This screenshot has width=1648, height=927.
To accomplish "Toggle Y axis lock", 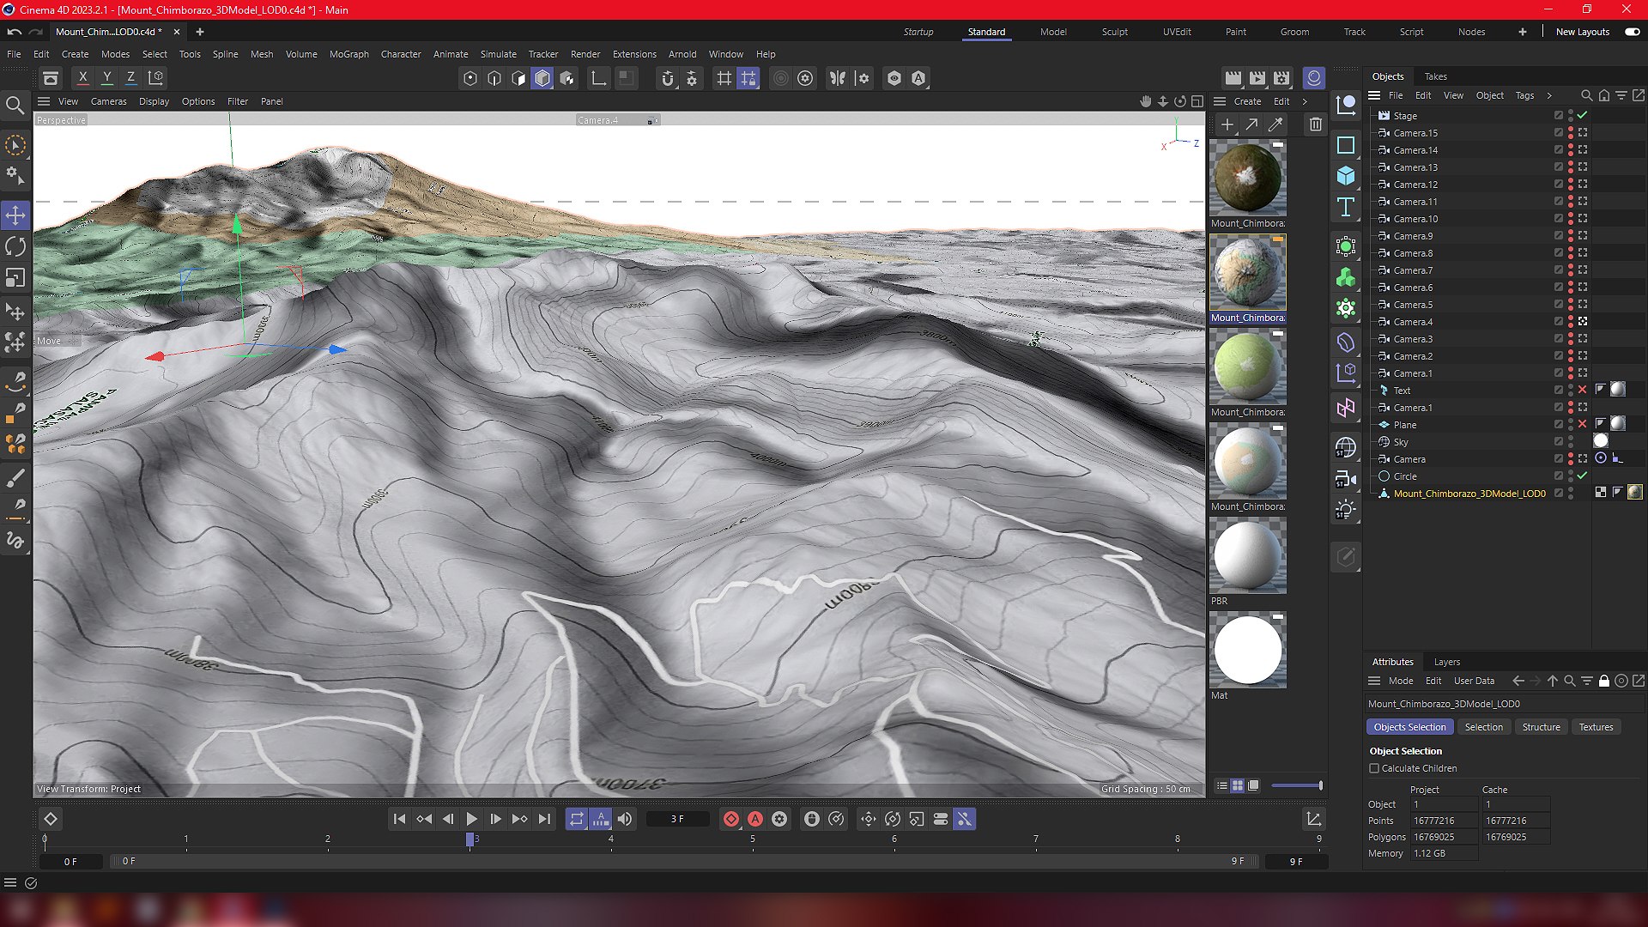I will [106, 77].
